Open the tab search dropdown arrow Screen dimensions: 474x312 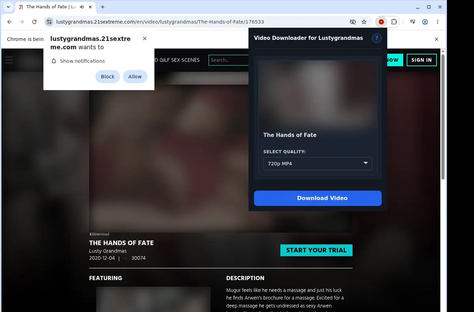pyautogui.click(x=8, y=7)
